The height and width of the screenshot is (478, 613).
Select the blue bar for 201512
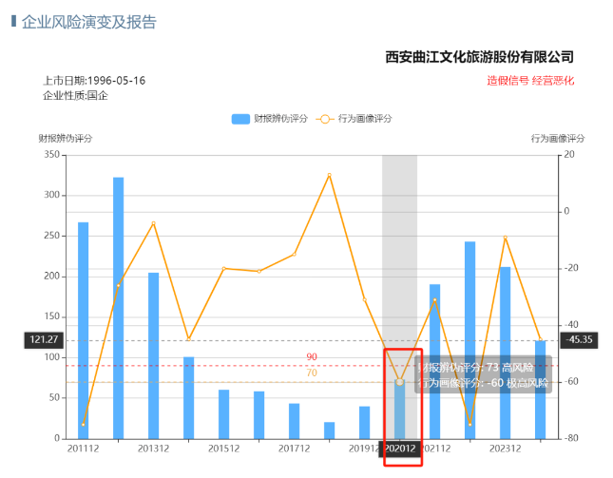pos(223,414)
